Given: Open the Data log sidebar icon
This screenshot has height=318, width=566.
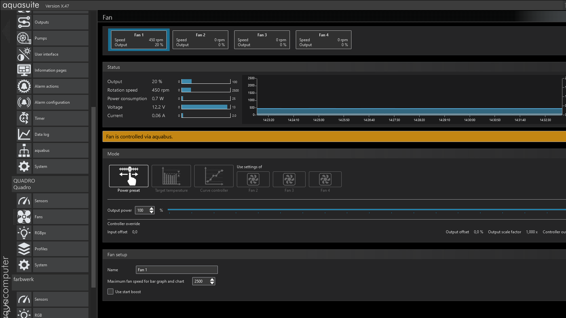Looking at the screenshot, I should [24, 134].
